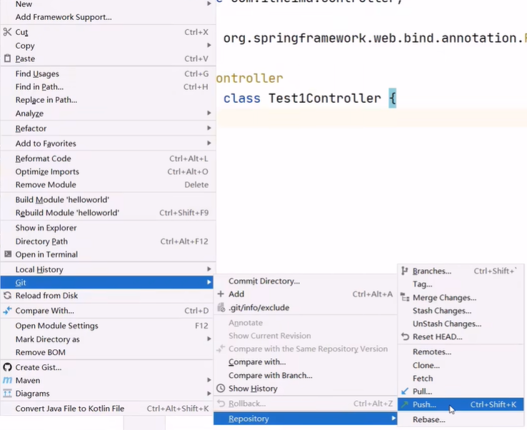Click the GitHub Create Gist icon
This screenshot has width=527, height=430.
7,367
